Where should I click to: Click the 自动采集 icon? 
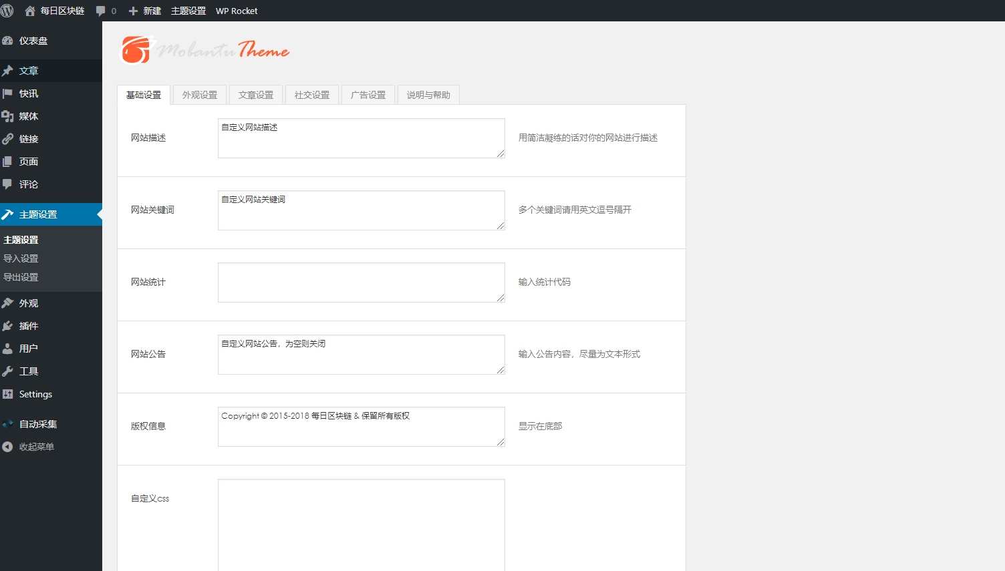click(7, 424)
